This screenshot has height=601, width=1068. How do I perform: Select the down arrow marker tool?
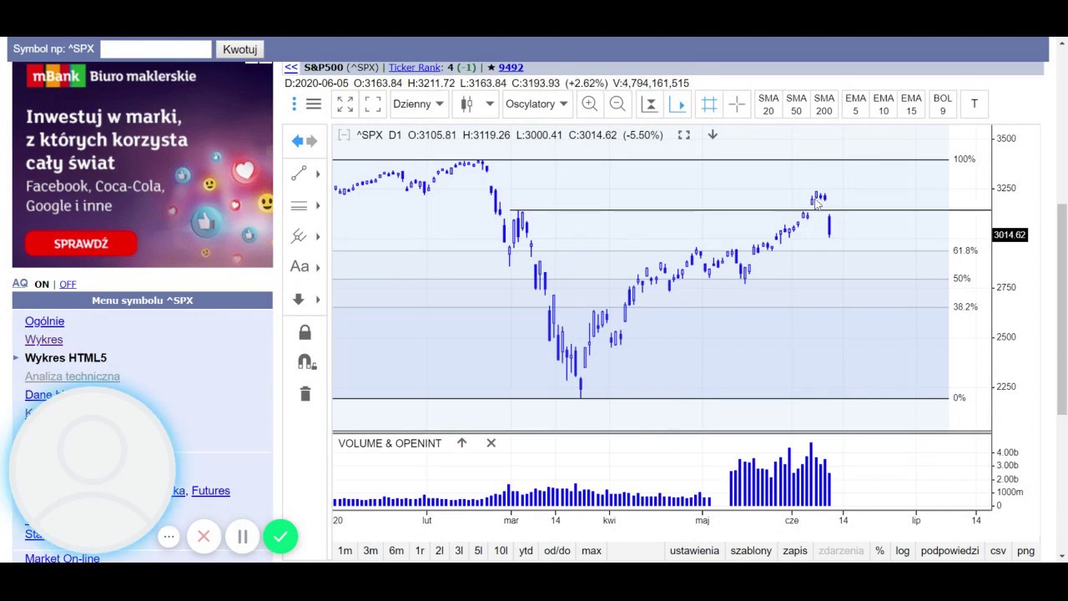coord(299,299)
